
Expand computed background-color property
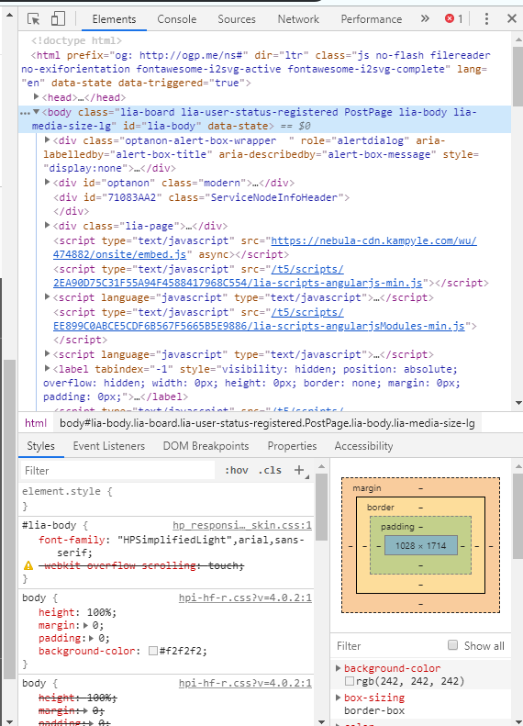(339, 668)
